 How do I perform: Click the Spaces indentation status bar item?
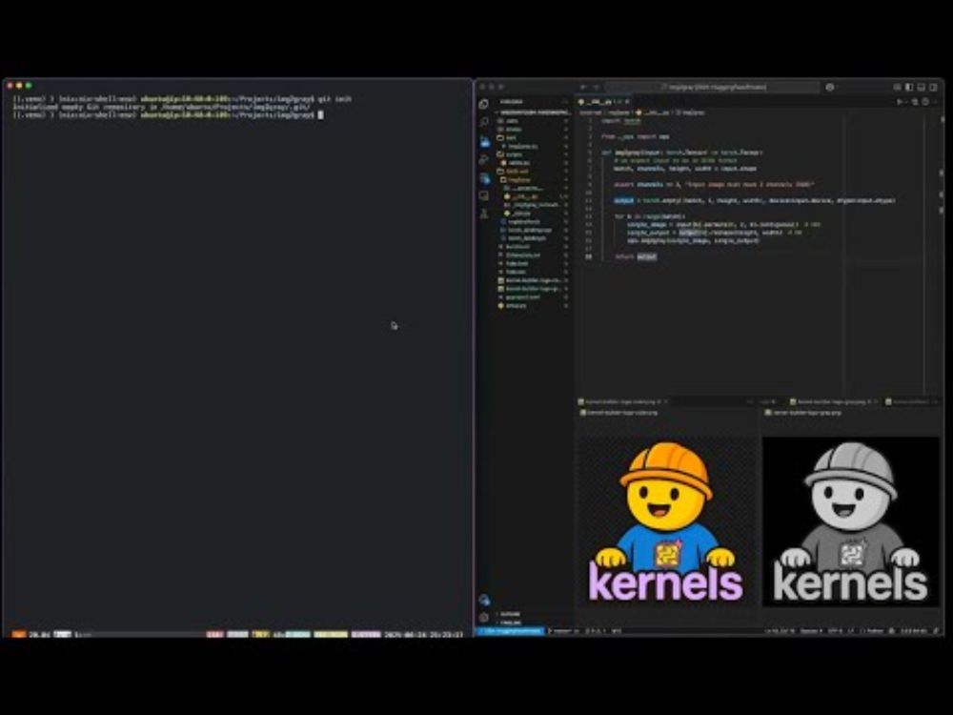tap(811, 631)
